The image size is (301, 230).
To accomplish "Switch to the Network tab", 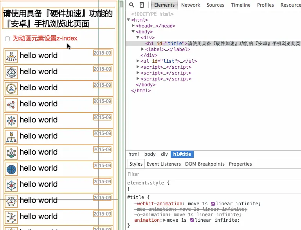I will click(x=191, y=5).
